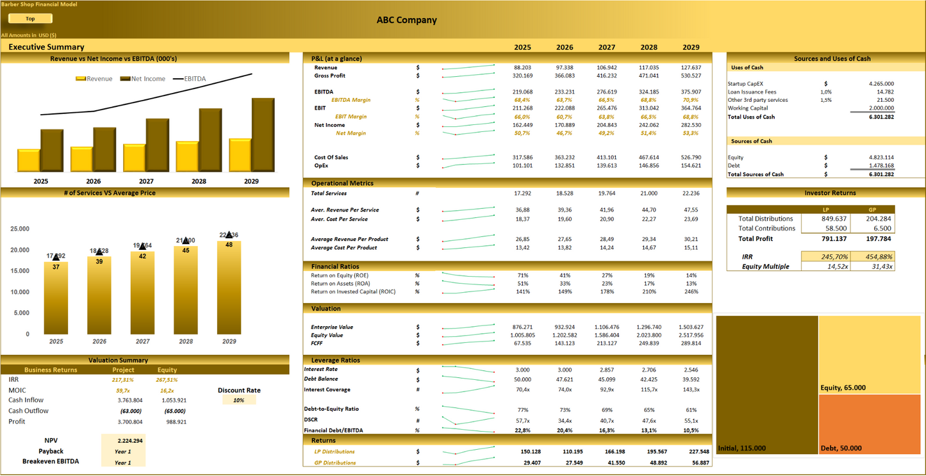Select 2029 Gross Profit value 530.527
This screenshot has height=476, width=926.
pos(691,76)
